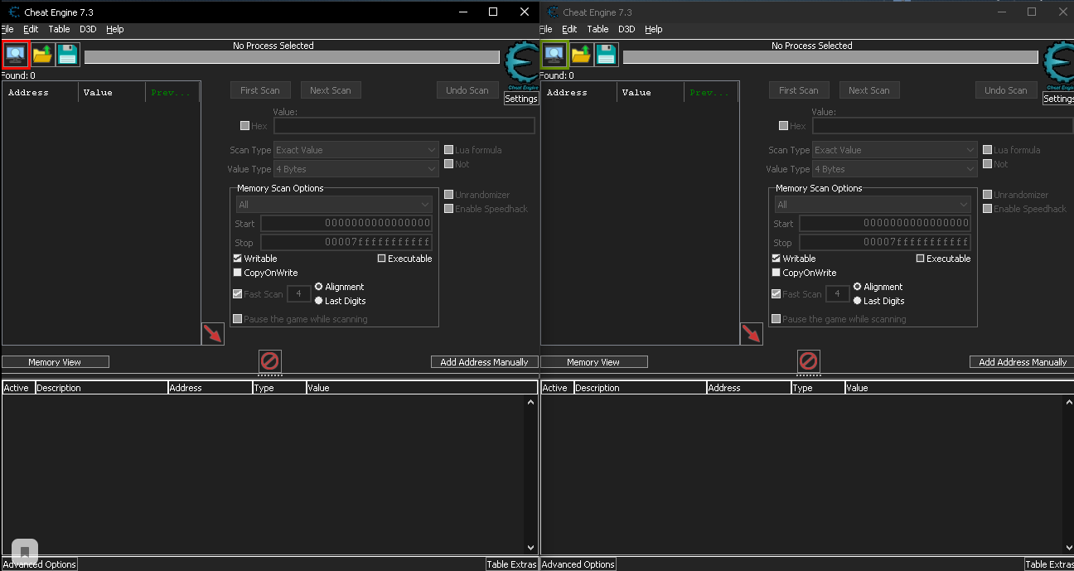Image resolution: width=1074 pixels, height=571 pixels.
Task: Click red clear-list icon in right window
Action: pos(809,361)
